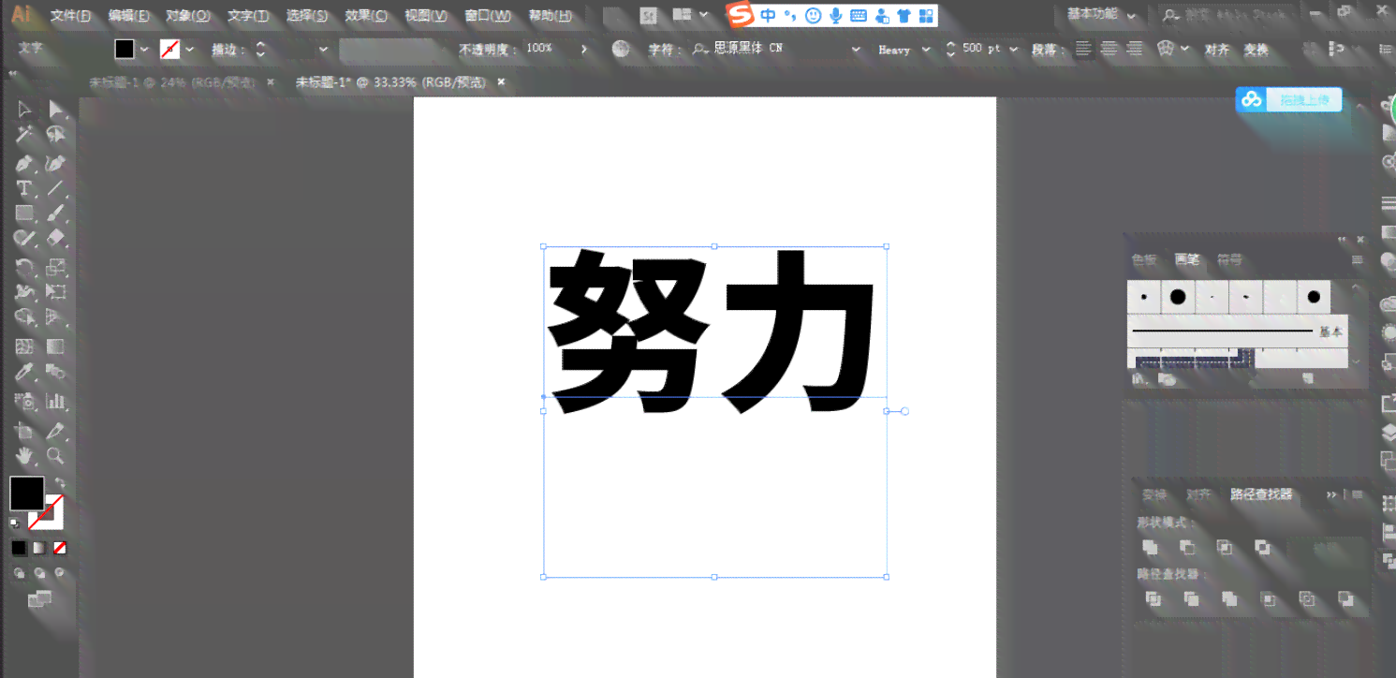Select the Line Segment tool
The width and height of the screenshot is (1396, 678).
click(x=57, y=188)
